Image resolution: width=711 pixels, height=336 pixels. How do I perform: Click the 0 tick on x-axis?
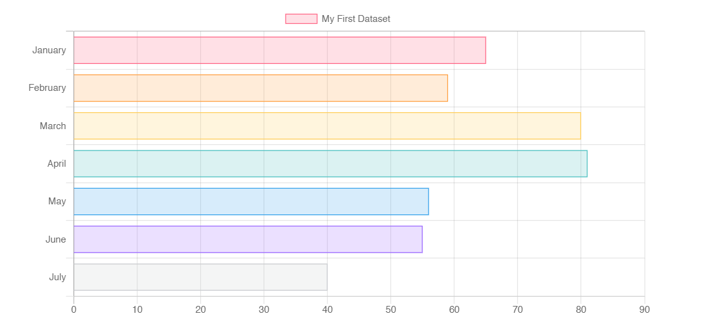click(x=73, y=310)
